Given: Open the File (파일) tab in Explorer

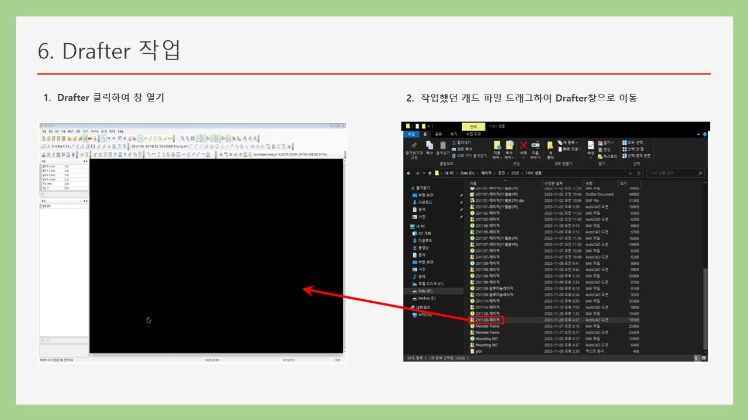Looking at the screenshot, I should [411, 134].
